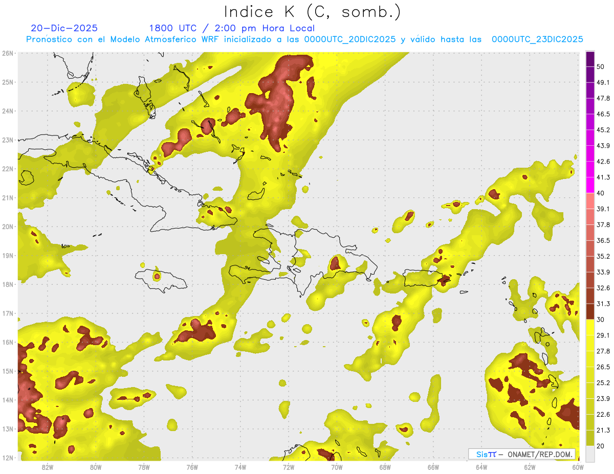Click the colorbar value '25.2'
Screen dimensions: 614x474
tap(603, 383)
